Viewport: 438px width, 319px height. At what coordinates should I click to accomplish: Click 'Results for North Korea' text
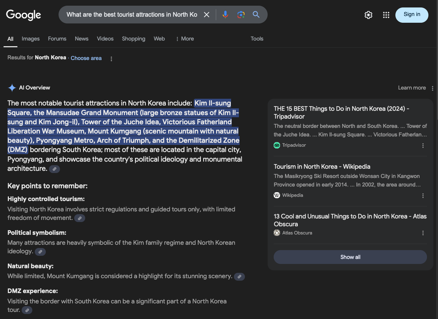point(37,58)
